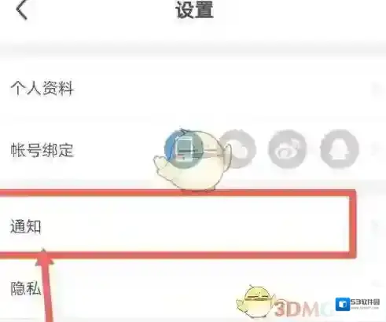Click the 设置 page title
Viewport: 386px width, 322px height.
pyautogui.click(x=194, y=10)
